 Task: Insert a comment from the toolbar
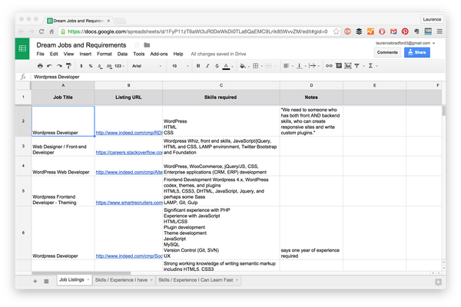coord(339,66)
